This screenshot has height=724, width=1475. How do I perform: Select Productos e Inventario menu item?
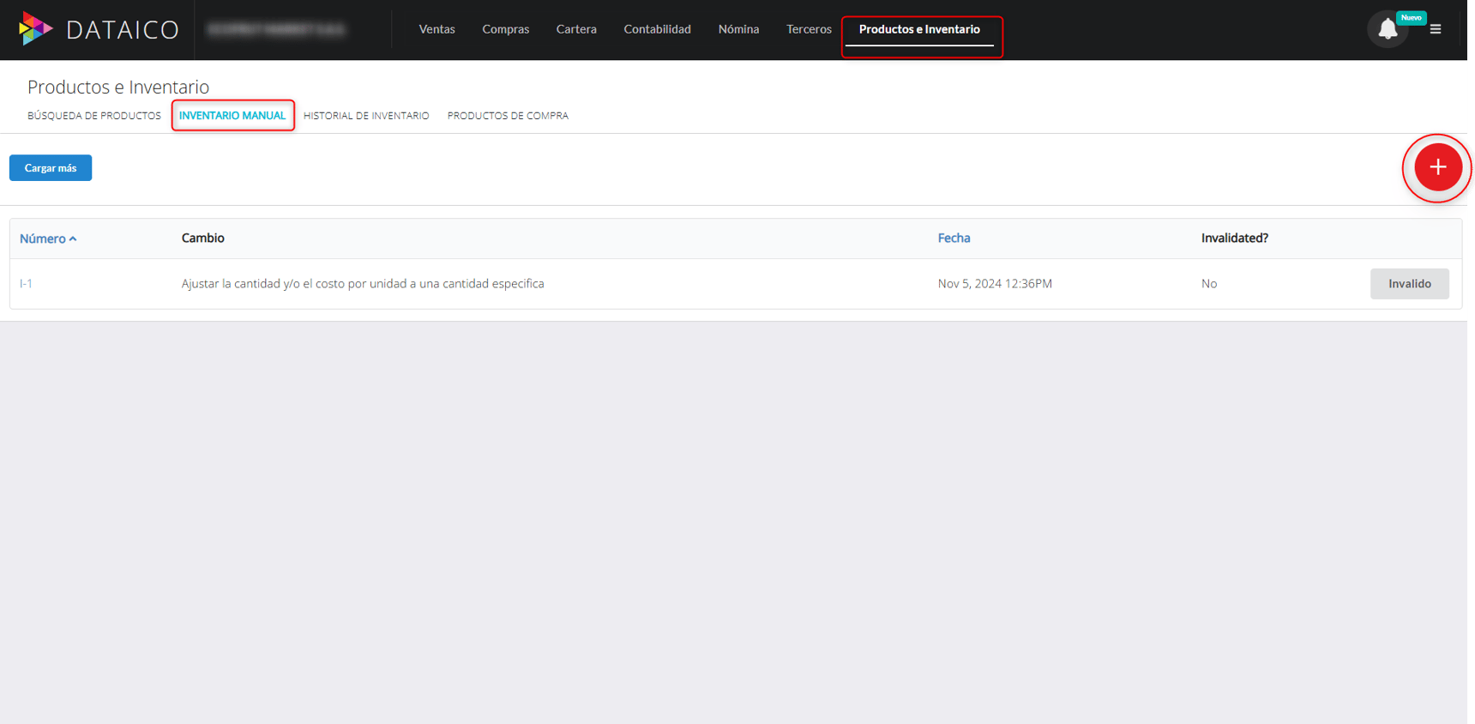coord(919,29)
